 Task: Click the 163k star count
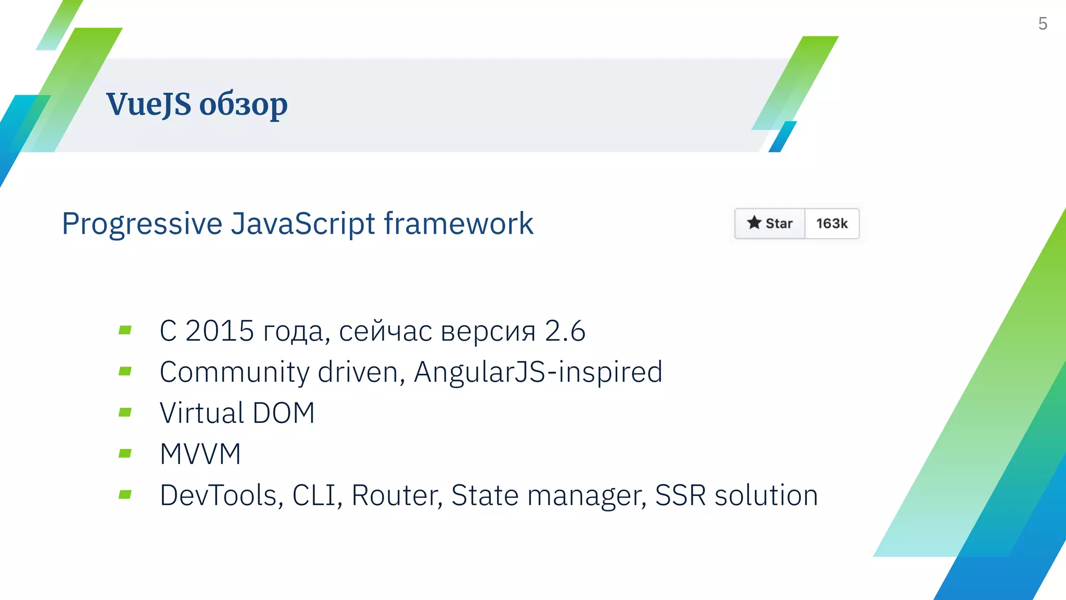[x=832, y=223]
